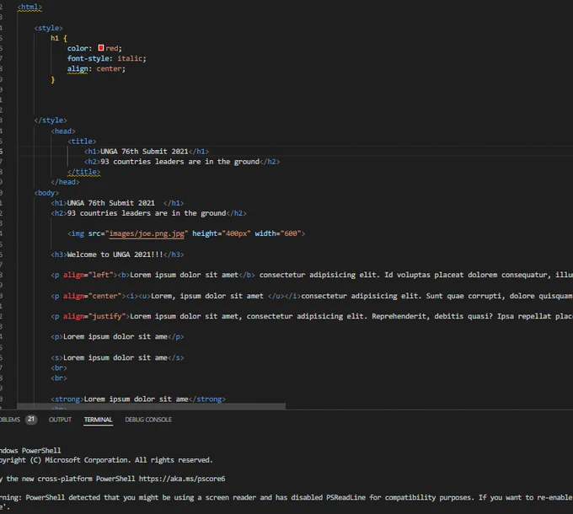Click the h2 line inside title
This screenshot has width=573, height=514.
(182, 162)
